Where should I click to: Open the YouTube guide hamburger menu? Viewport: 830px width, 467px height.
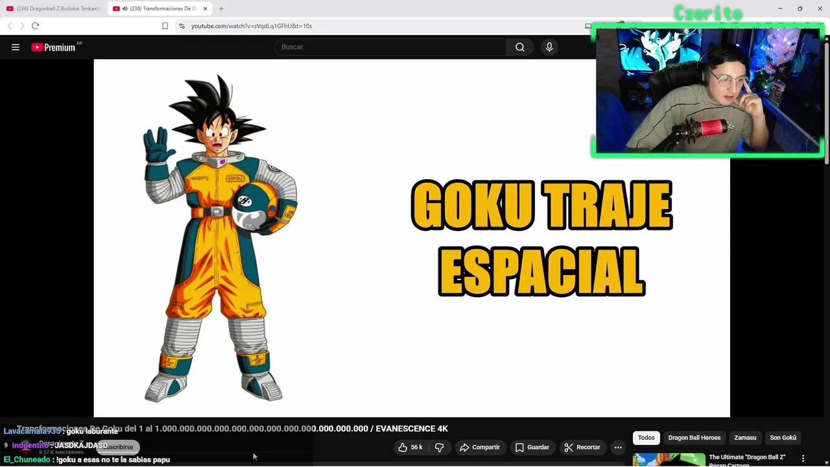point(16,47)
